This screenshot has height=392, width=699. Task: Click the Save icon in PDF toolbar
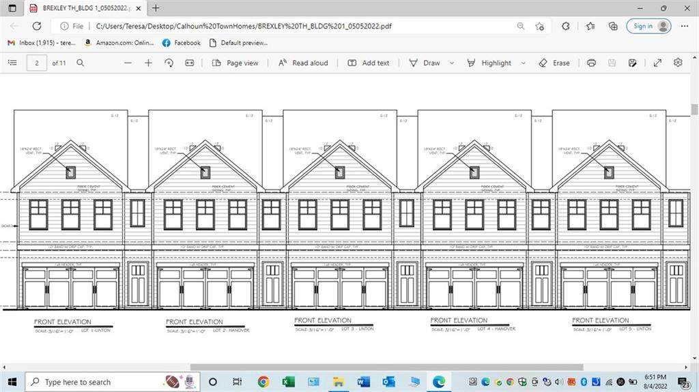pyautogui.click(x=612, y=63)
